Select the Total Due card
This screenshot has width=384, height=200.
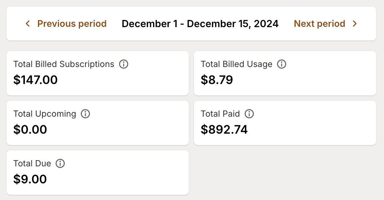click(97, 172)
